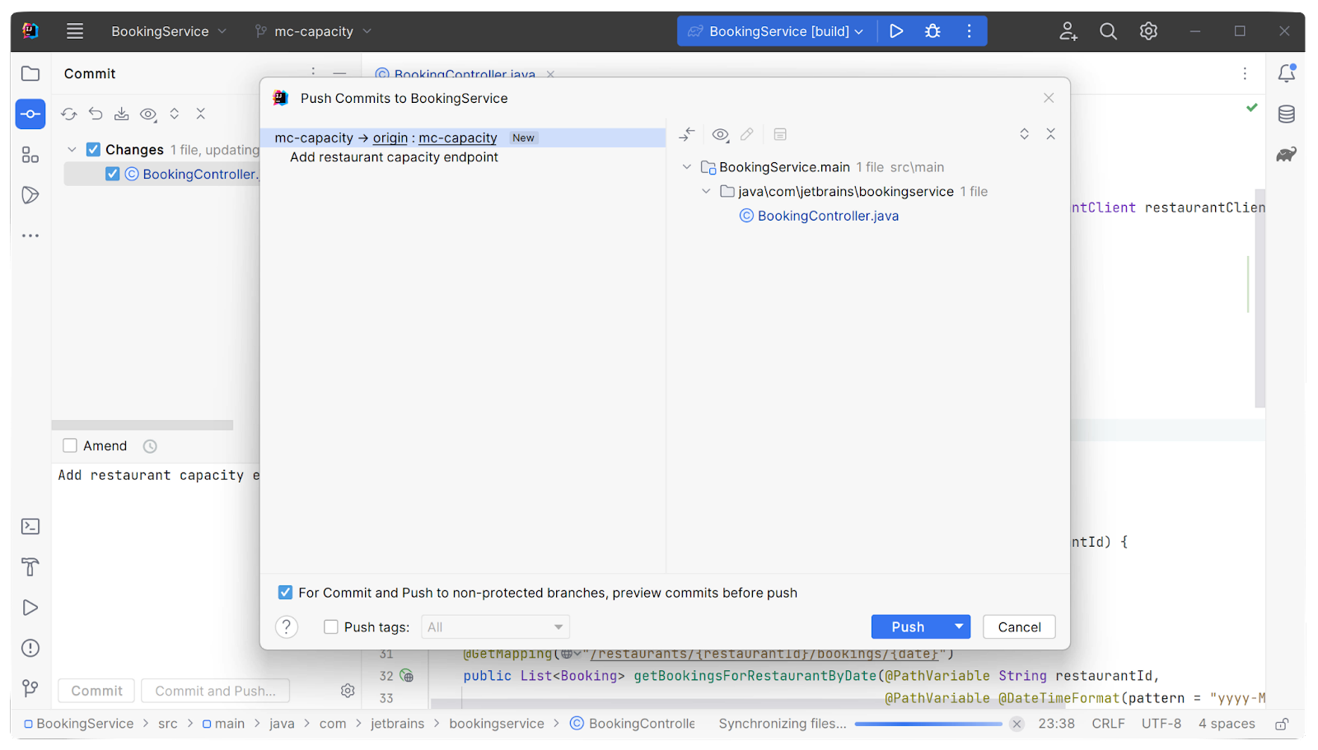Cancel the Synchronizing files progress

pyautogui.click(x=1017, y=724)
